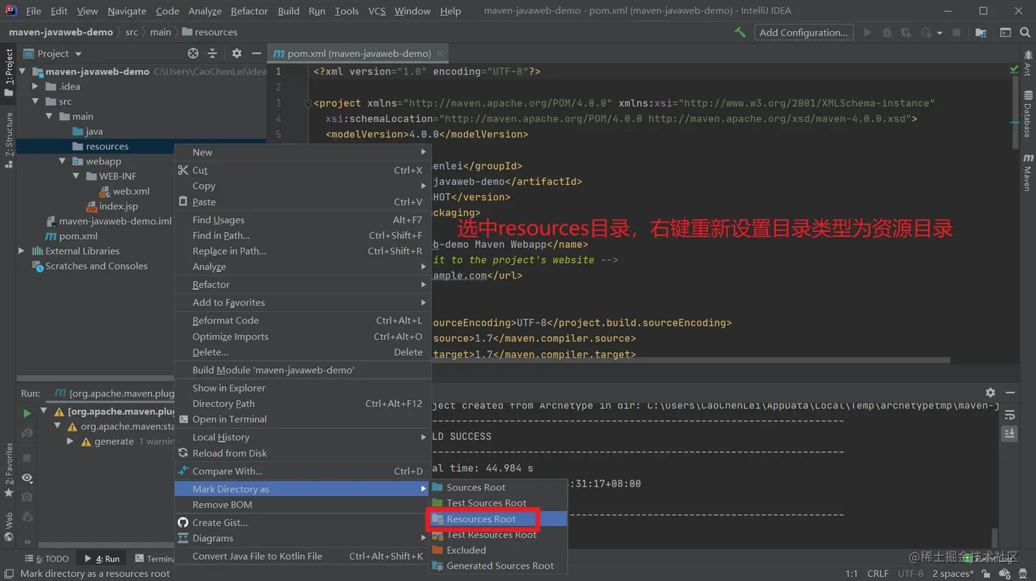Screen dimensions: 1036x581
Task: Collapse the src folder node
Action: tap(35, 101)
